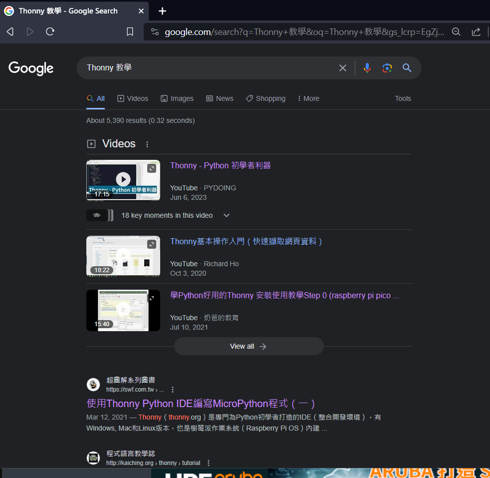Click the zoom magnifier in address bar

[456, 31]
